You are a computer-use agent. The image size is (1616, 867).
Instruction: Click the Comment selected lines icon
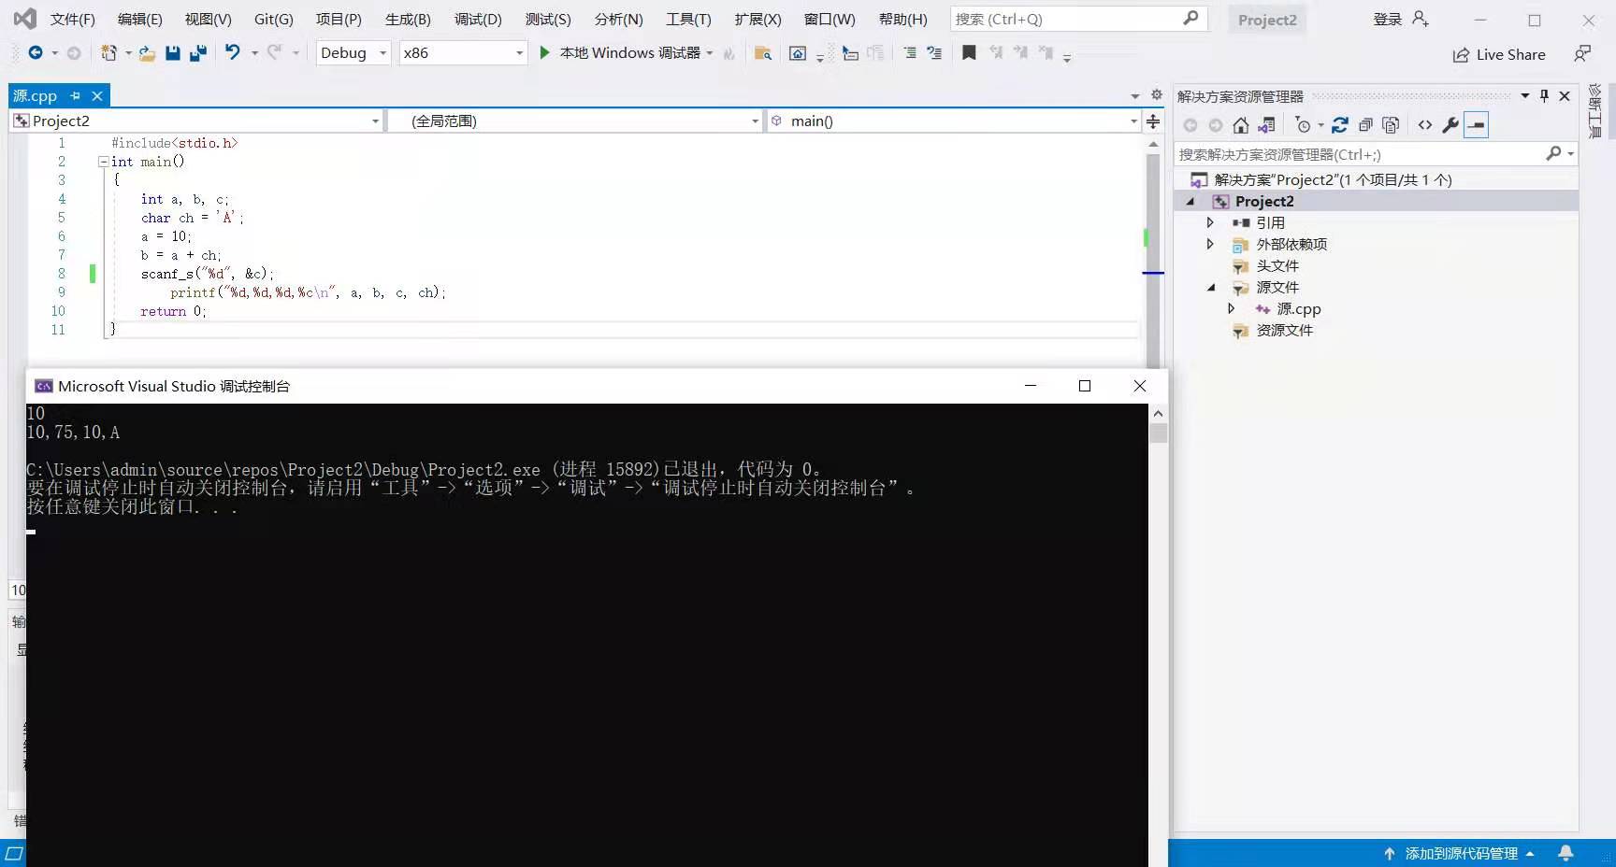pyautogui.click(x=910, y=53)
